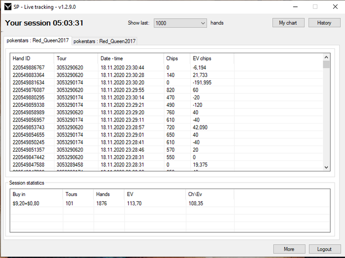Image resolution: width=345 pixels, height=258 pixels.
Task: Select the first pokerstars Red_Queen2017 tab
Action: [37, 40]
